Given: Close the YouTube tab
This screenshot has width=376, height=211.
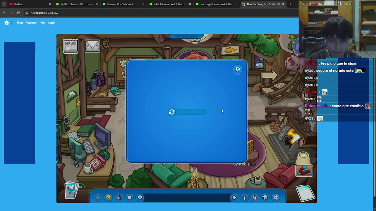Looking at the screenshot, I should [50, 4].
